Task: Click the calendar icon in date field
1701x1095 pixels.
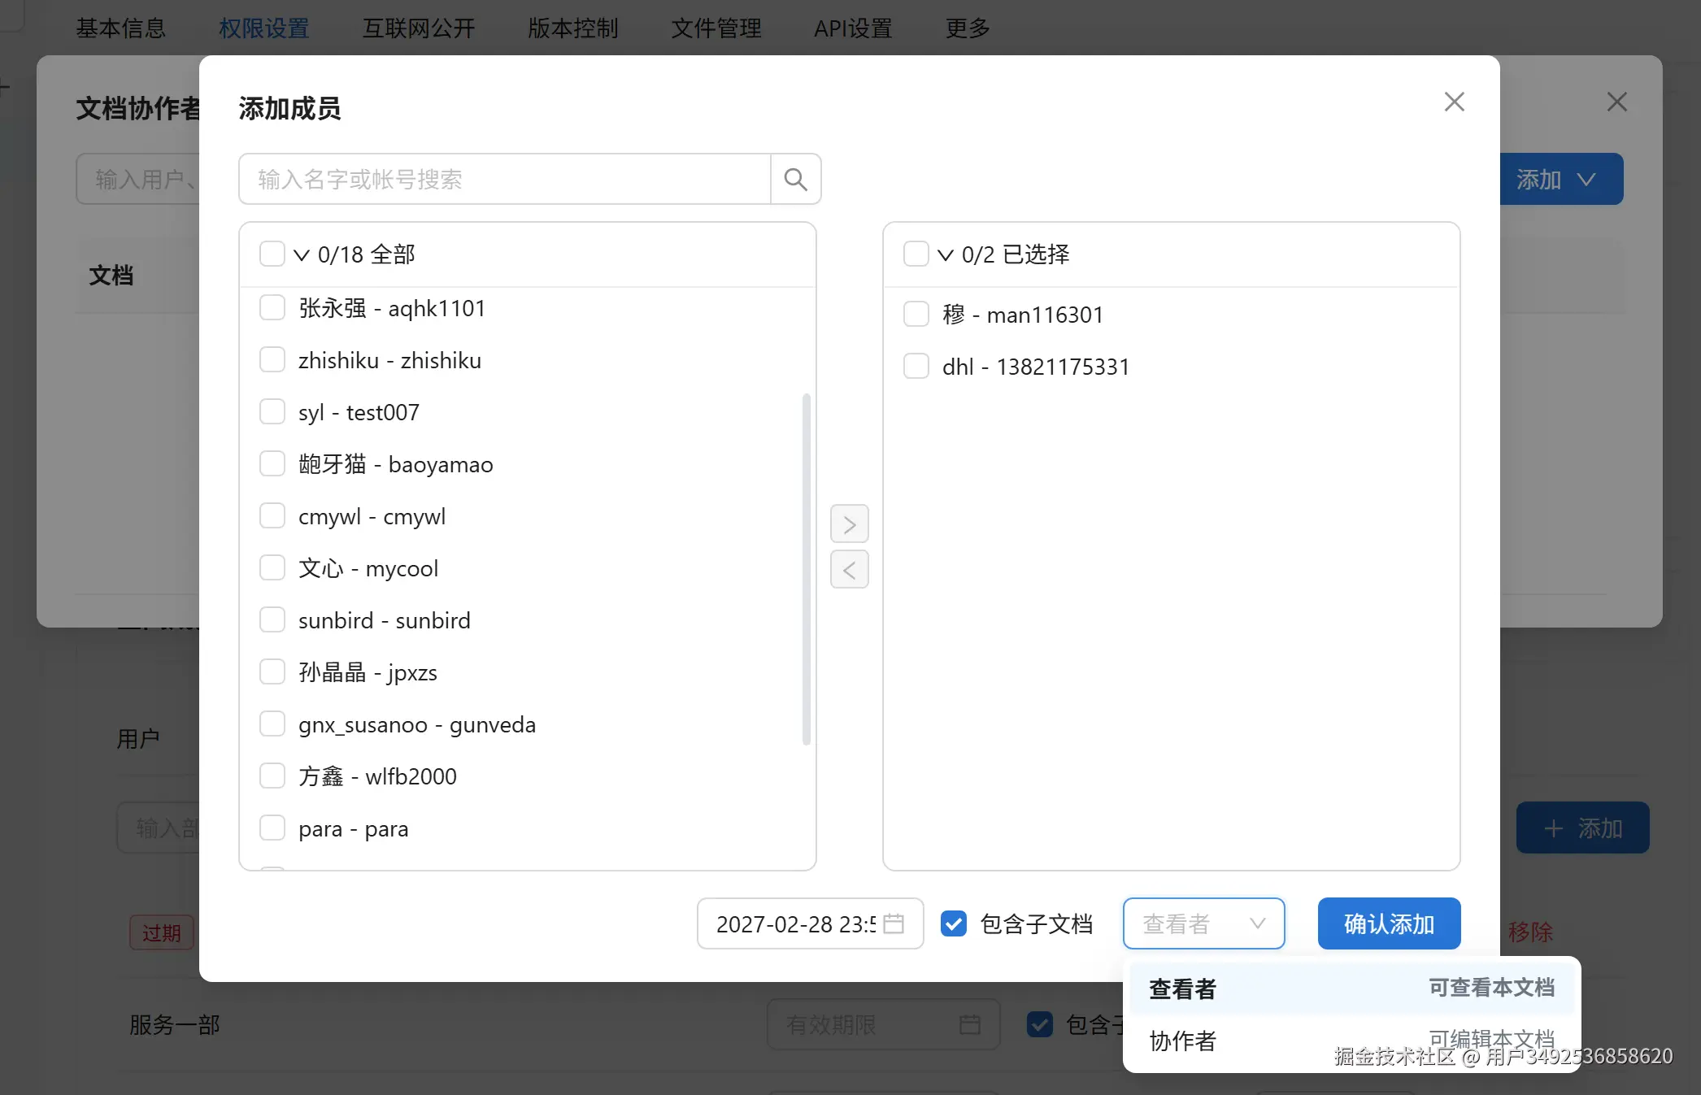Action: pos(894,923)
